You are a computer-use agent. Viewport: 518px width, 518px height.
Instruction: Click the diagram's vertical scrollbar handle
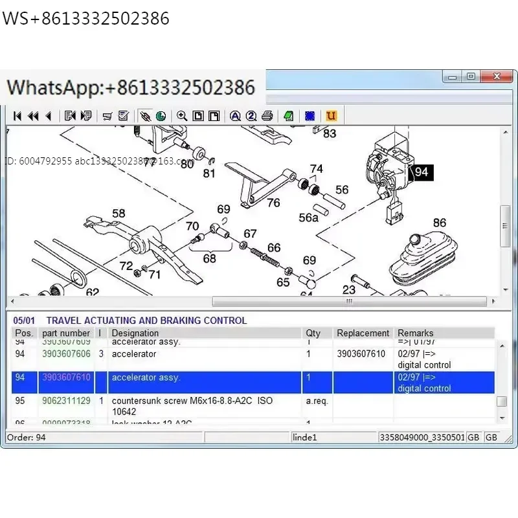point(505,226)
